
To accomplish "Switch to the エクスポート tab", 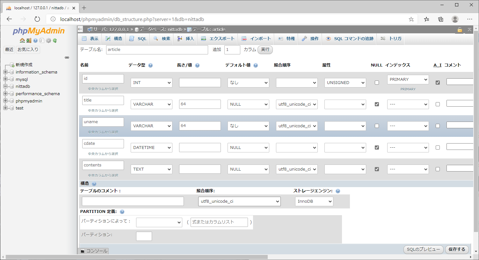I will [218, 39].
